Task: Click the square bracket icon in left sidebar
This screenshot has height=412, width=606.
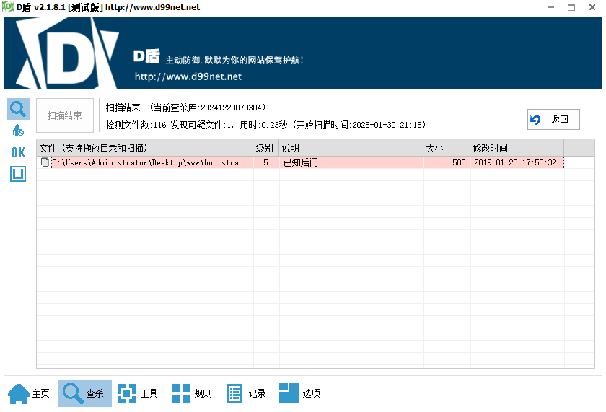Action: (x=18, y=174)
